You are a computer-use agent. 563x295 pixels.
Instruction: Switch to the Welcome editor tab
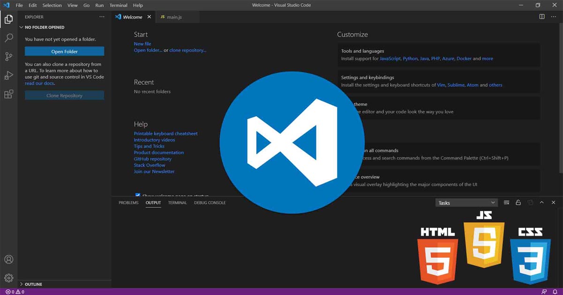[134, 17]
